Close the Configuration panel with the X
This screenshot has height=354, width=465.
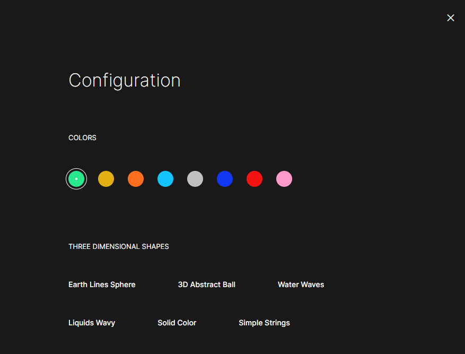click(451, 18)
